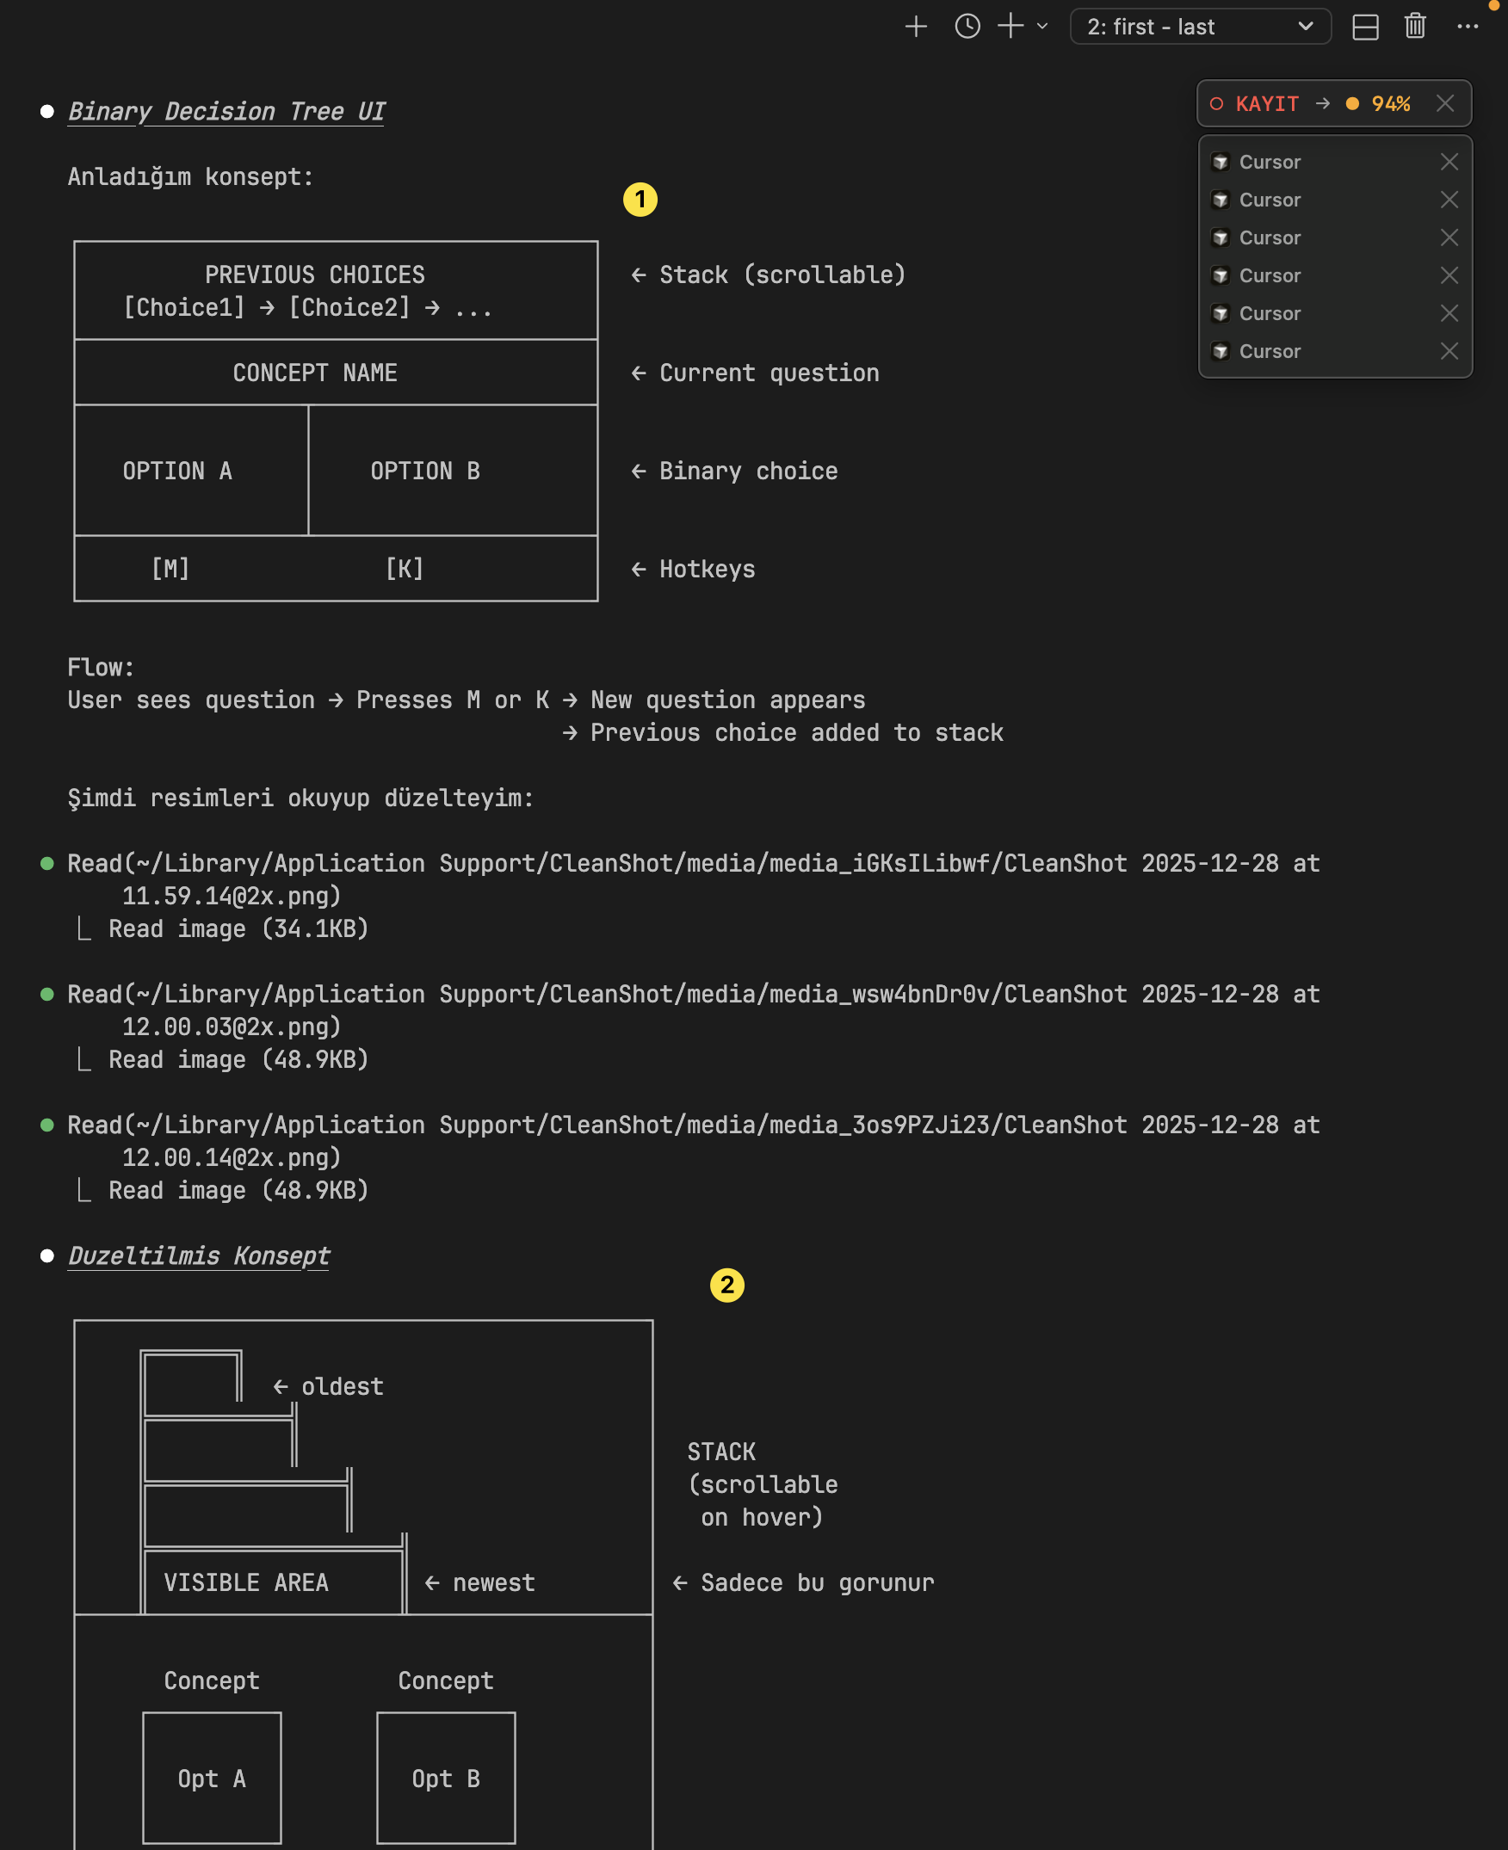The height and width of the screenshot is (1850, 1508).
Task: Click the cube icon of the first Cursor entry
Action: click(1221, 162)
